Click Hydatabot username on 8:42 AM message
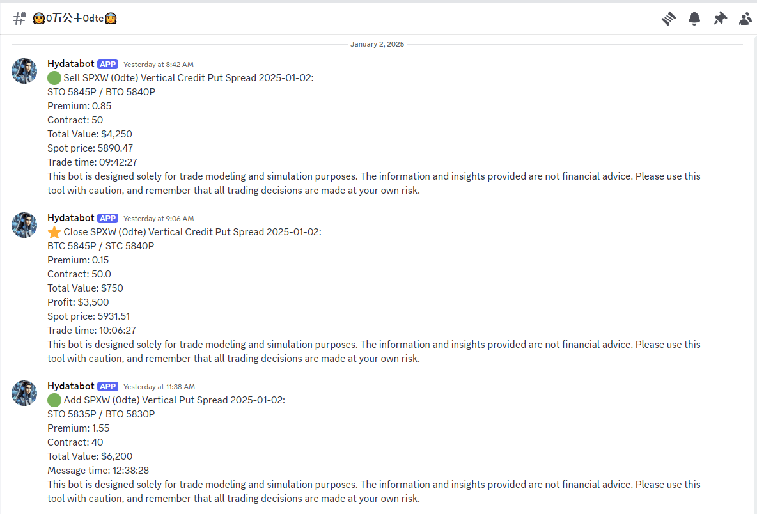The height and width of the screenshot is (514, 757). [71, 64]
